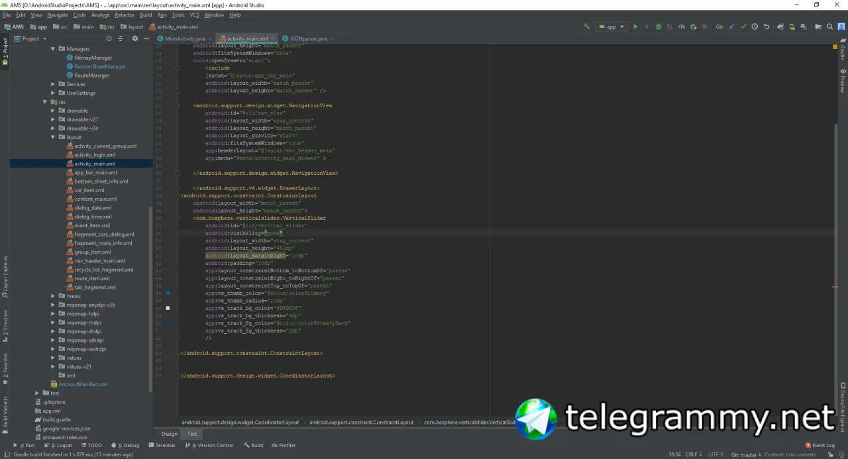Open search everywhere magnifier icon

coord(829,27)
